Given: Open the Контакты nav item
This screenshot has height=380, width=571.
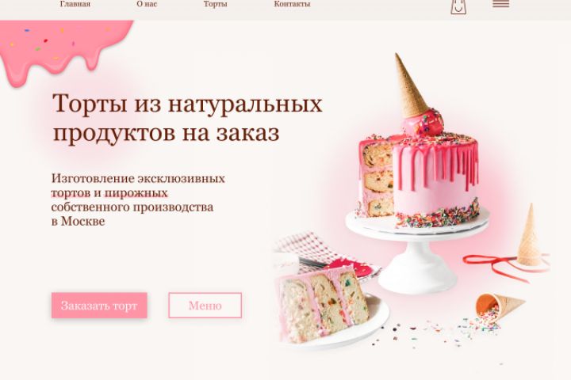Looking at the screenshot, I should [x=292, y=4].
